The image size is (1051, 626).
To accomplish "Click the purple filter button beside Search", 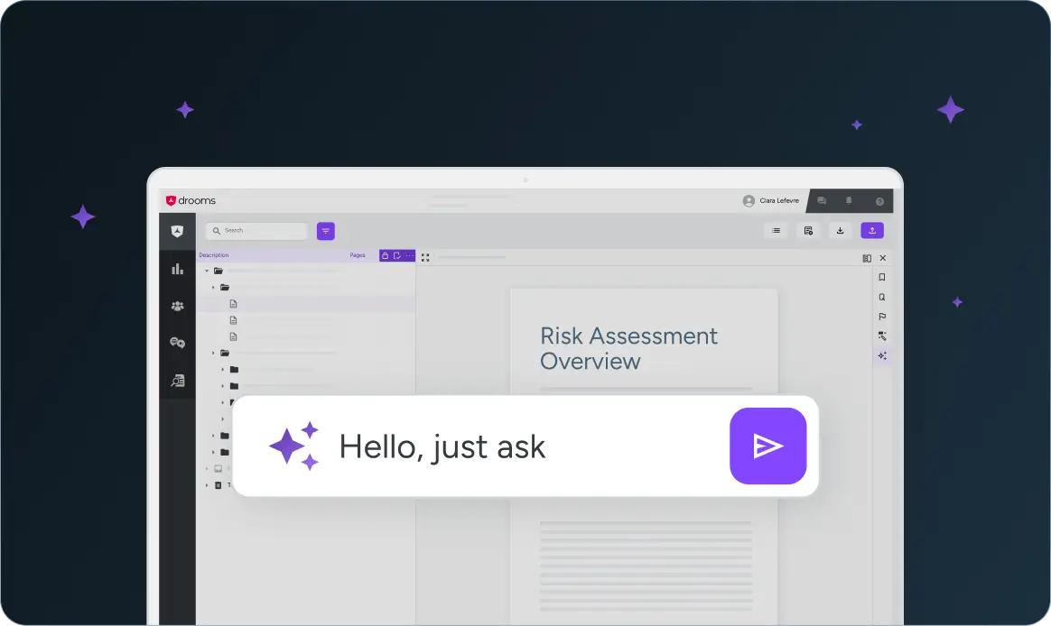I will [326, 231].
